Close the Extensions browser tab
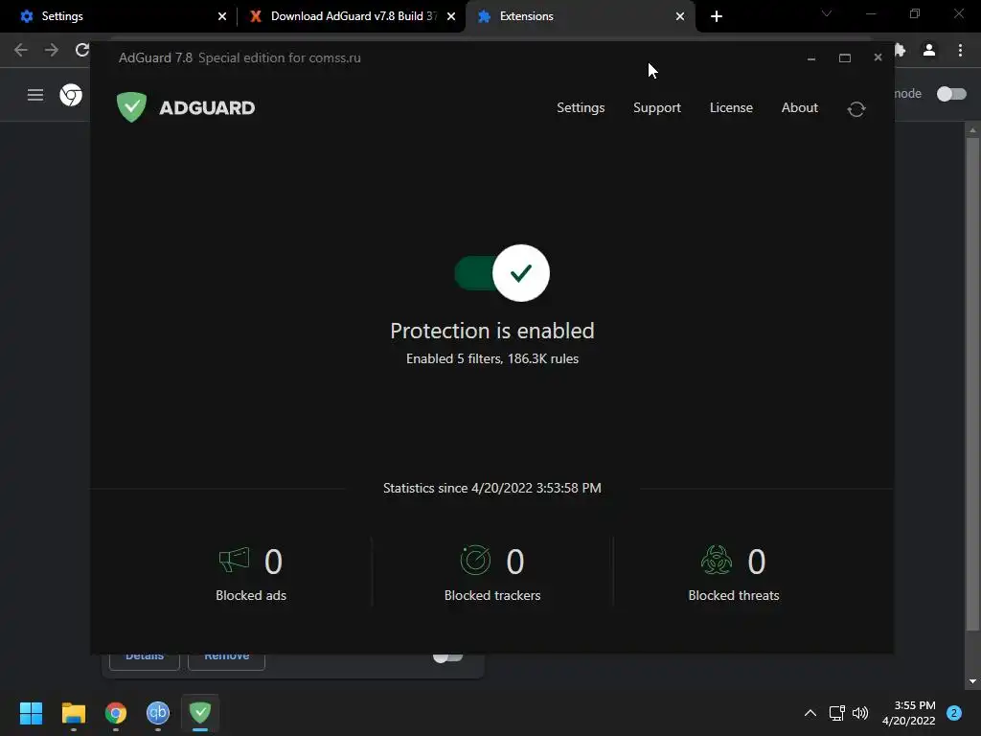The height and width of the screenshot is (736, 981). click(x=680, y=16)
